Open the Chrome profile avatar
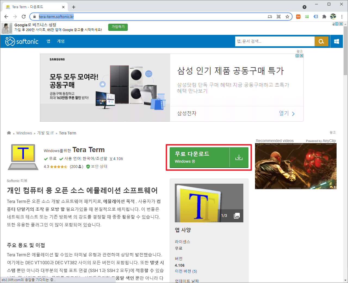Image resolution: width=348 pixels, height=283 pixels. pos(333,17)
